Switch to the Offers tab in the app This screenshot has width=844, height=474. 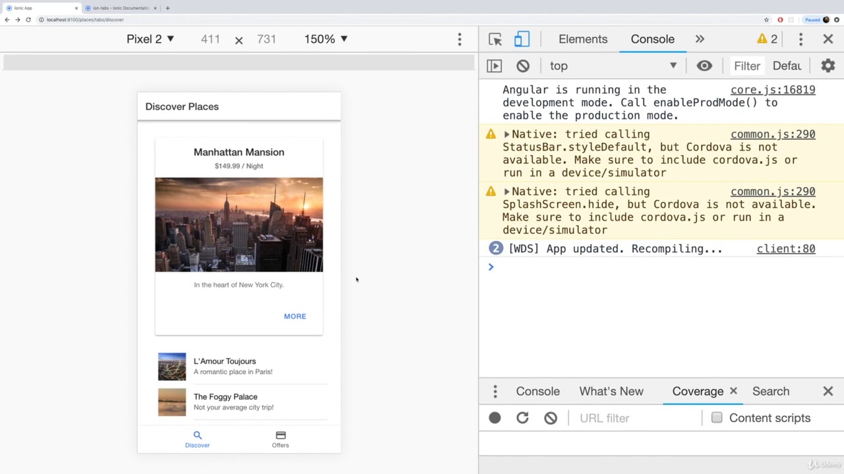click(280, 439)
